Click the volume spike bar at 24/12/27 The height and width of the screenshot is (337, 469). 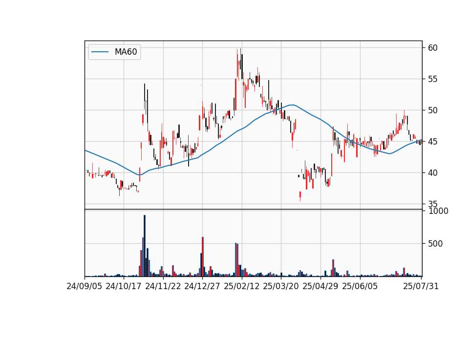point(203,256)
